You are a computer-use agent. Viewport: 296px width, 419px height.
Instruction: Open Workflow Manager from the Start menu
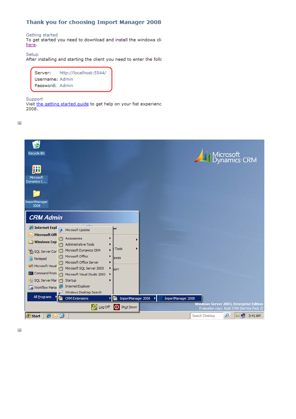pyautogui.click(x=43, y=288)
